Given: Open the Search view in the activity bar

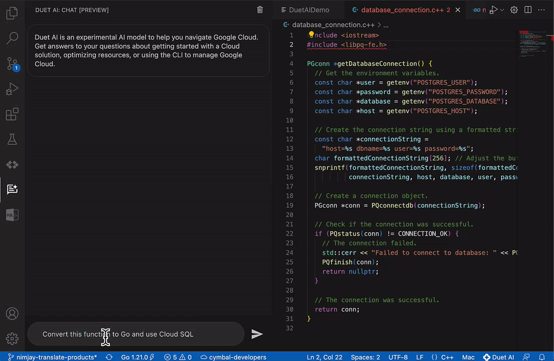Looking at the screenshot, I should click(12, 38).
